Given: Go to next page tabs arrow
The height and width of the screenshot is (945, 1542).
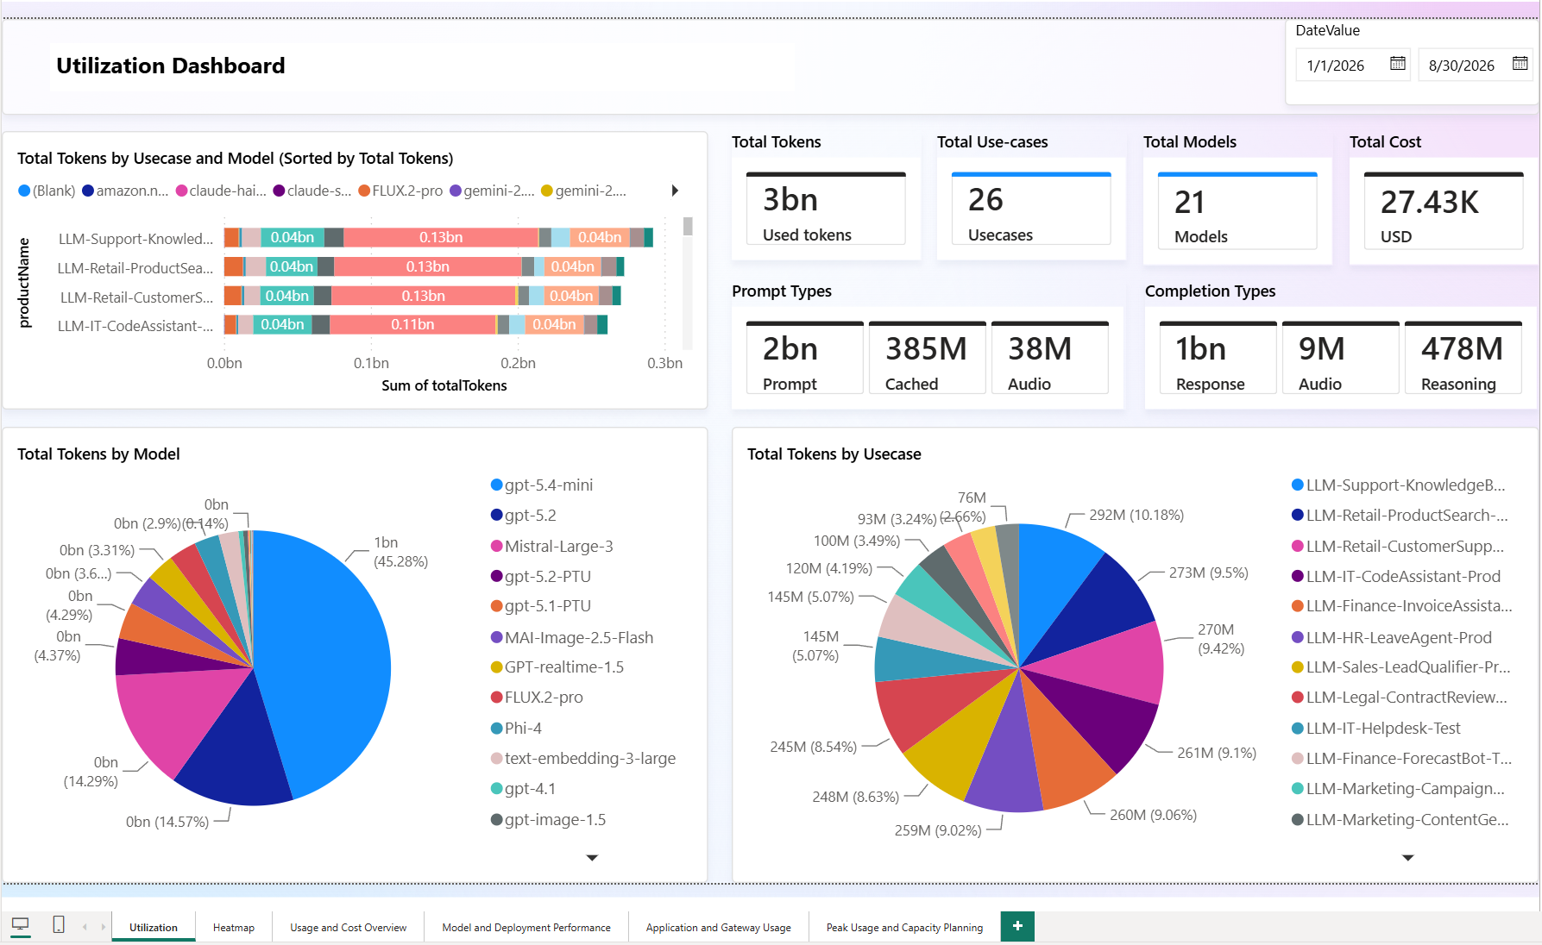Looking at the screenshot, I should click(103, 927).
